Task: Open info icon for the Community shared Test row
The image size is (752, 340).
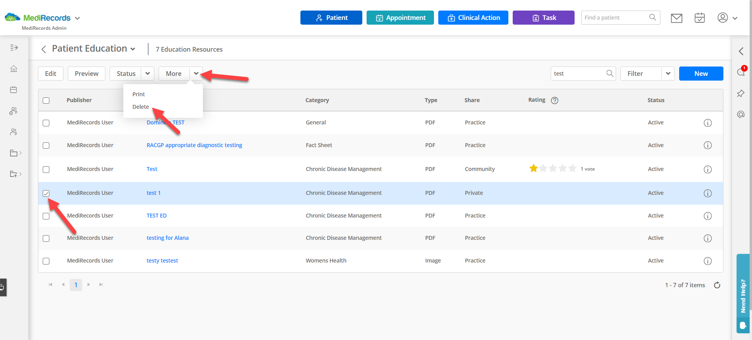Action: 708,169
